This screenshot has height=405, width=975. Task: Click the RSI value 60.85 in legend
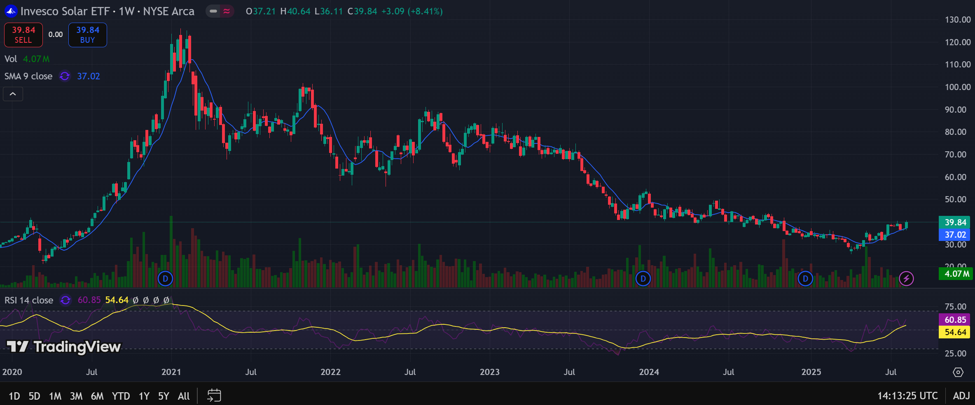(x=89, y=300)
